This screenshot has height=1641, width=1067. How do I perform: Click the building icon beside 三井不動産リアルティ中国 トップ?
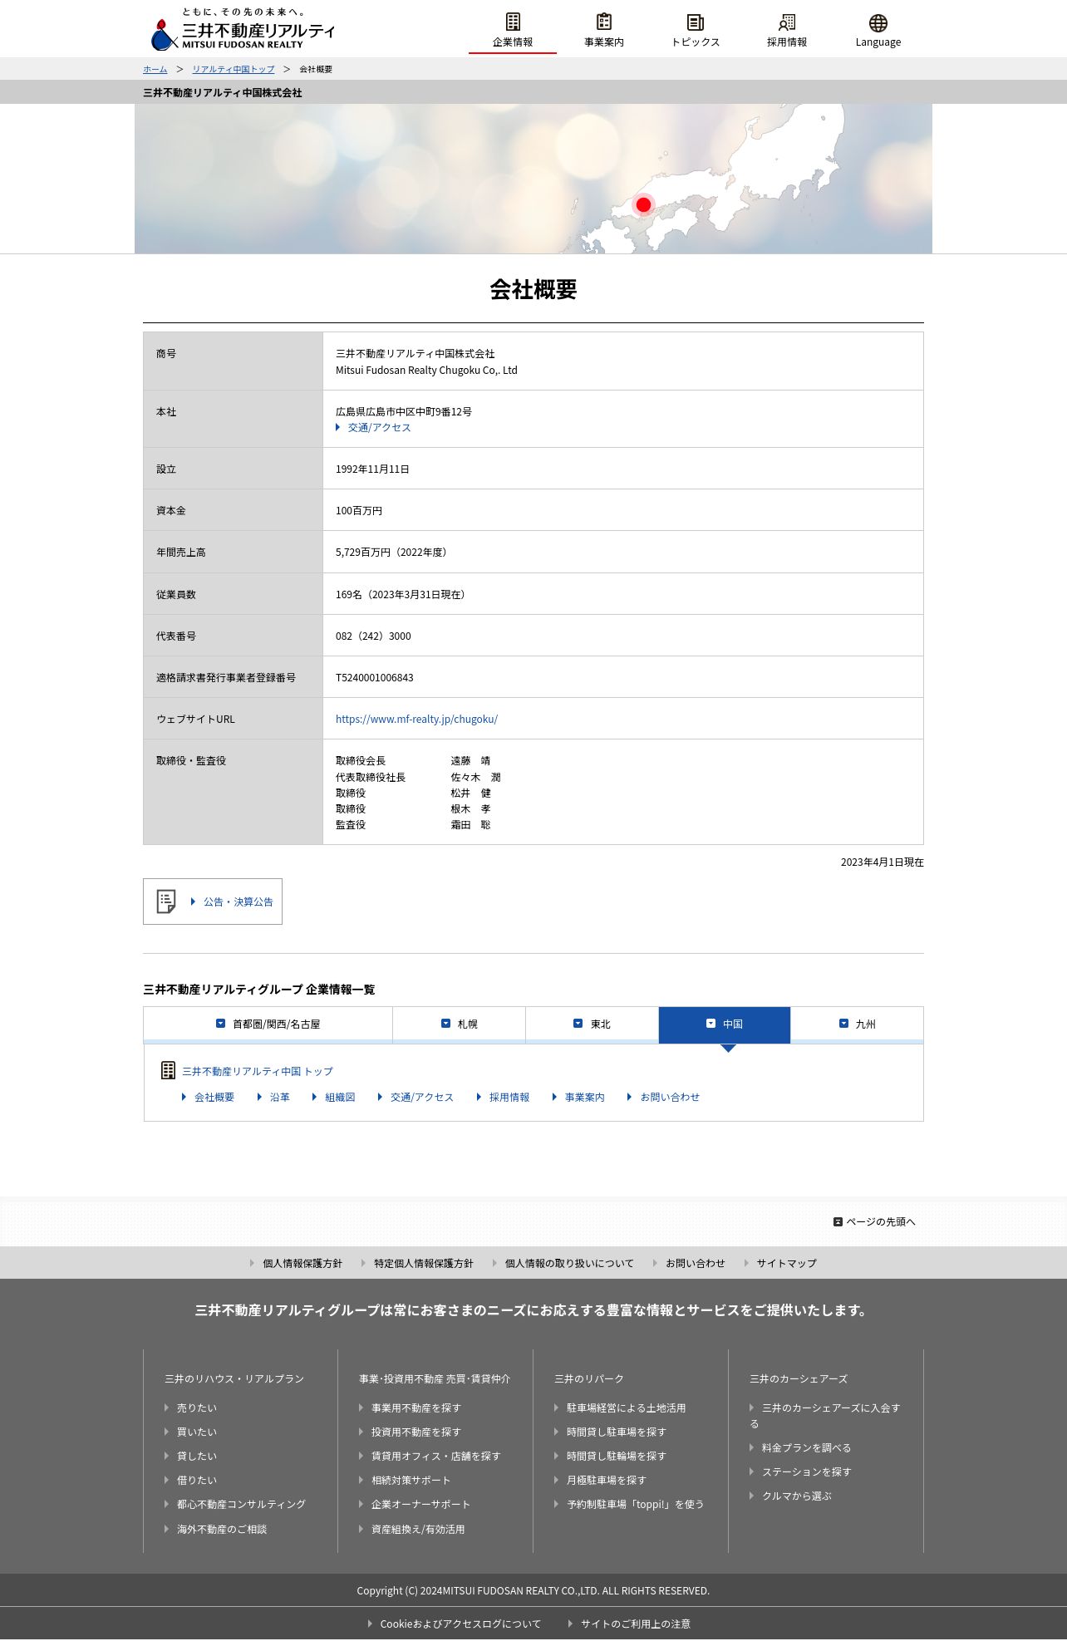click(168, 1070)
